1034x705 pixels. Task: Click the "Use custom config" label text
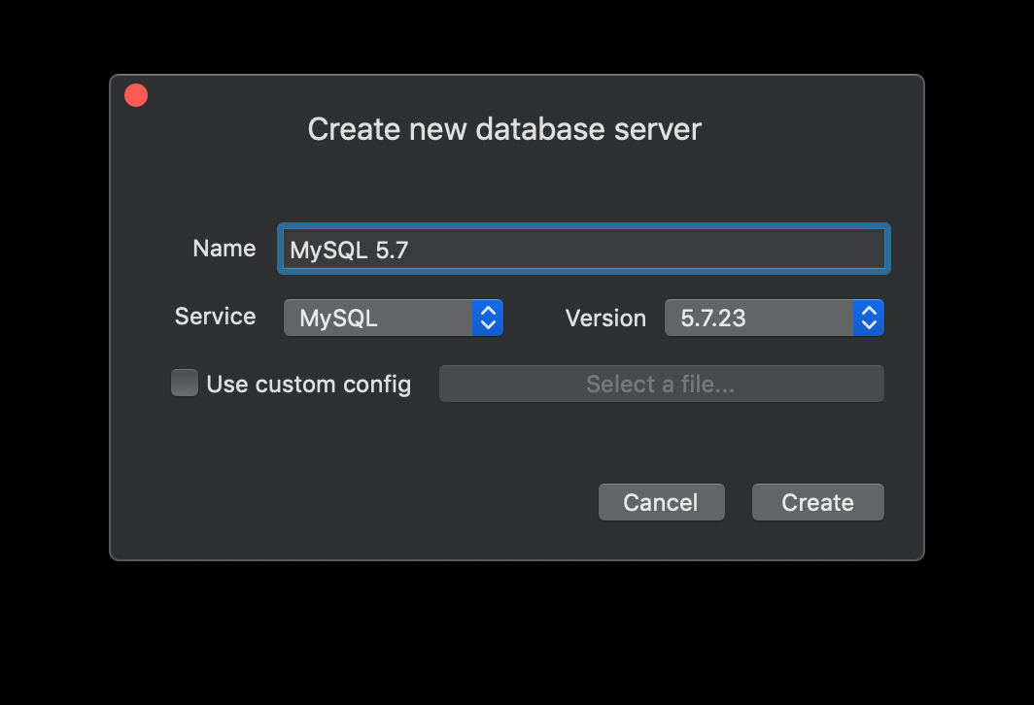click(308, 385)
